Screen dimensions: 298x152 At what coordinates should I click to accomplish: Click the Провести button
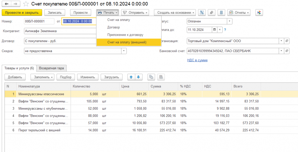[81, 12]
